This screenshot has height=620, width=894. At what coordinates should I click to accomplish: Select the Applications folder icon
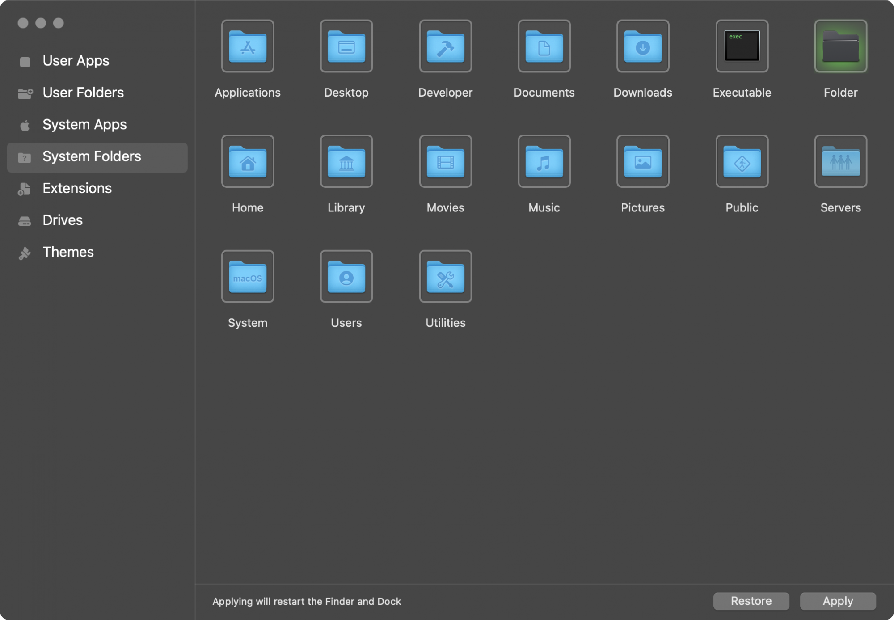point(248,46)
